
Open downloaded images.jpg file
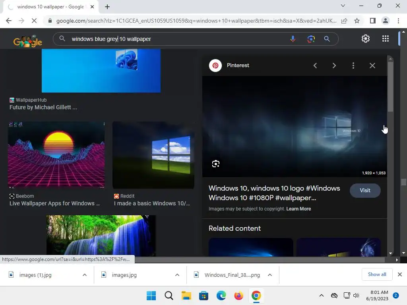(124, 275)
